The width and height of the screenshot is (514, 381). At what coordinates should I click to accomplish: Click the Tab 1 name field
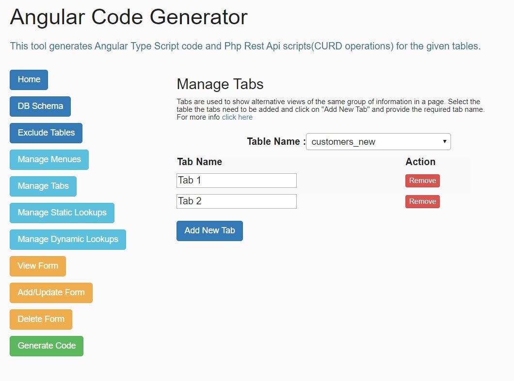236,181
